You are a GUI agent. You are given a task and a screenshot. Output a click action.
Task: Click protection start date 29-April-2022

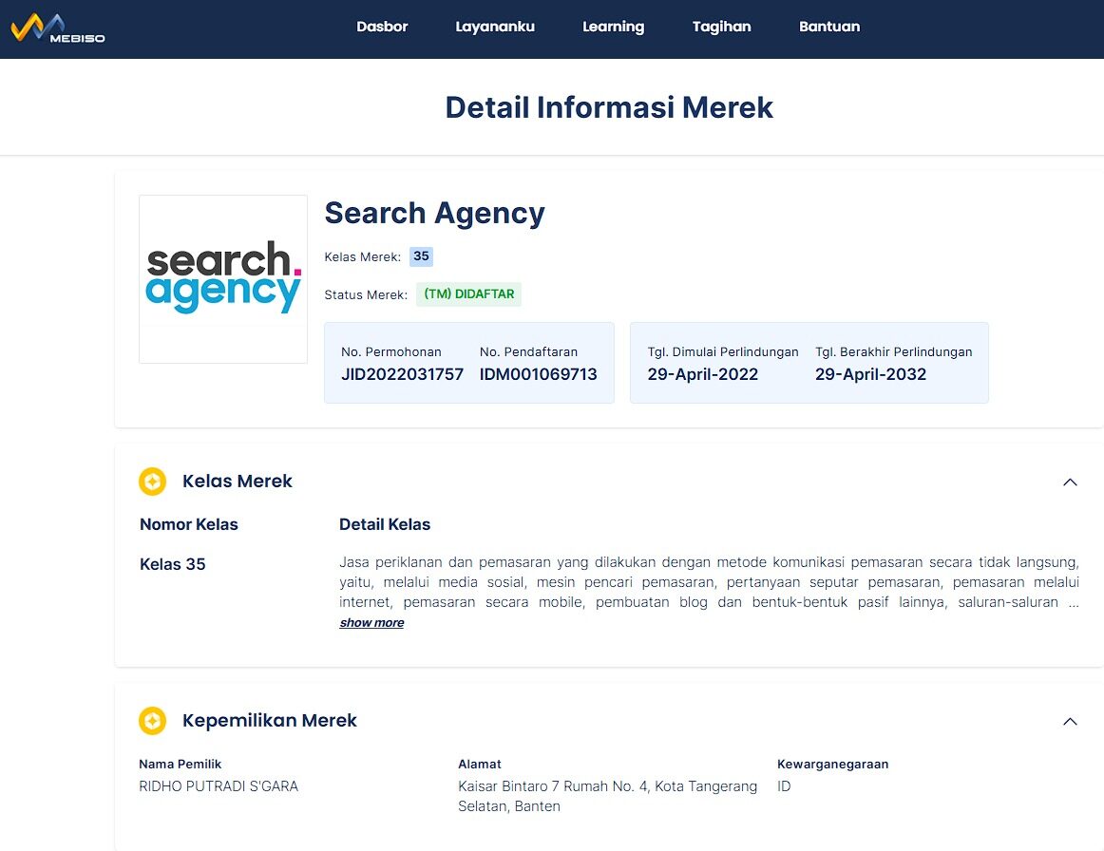[703, 374]
